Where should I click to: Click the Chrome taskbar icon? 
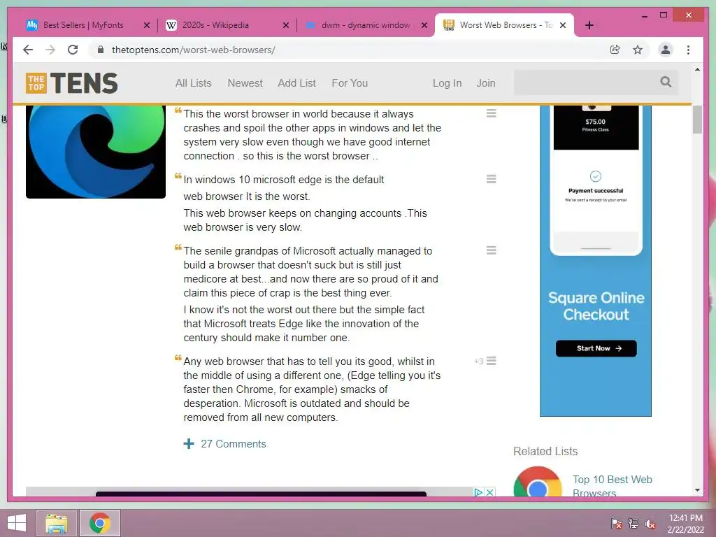tap(100, 523)
